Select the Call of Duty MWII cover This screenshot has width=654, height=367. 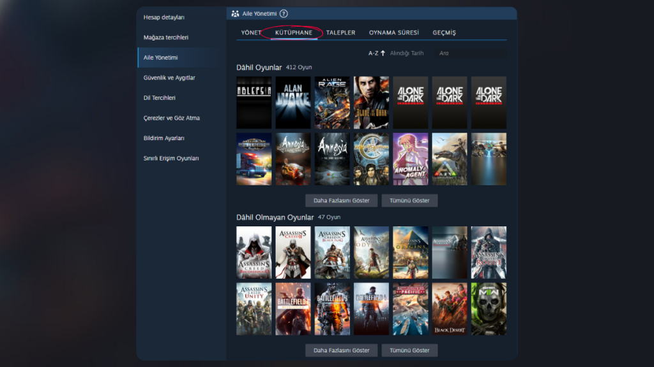[x=489, y=309]
